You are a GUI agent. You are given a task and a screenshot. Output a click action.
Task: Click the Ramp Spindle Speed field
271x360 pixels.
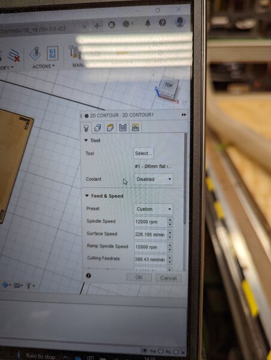tap(150, 247)
